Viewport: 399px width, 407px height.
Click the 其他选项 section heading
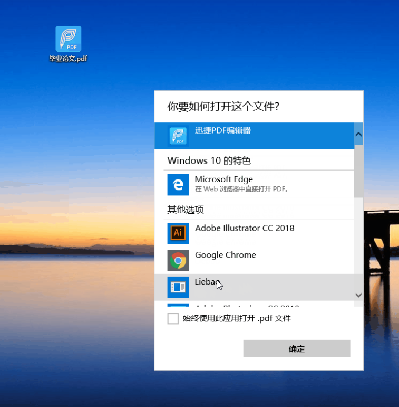[186, 210]
